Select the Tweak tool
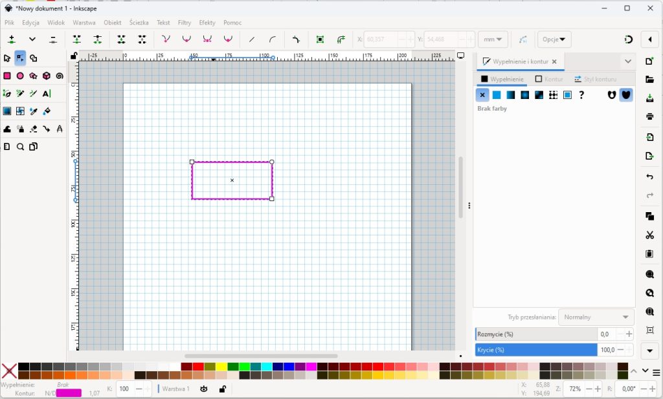The height and width of the screenshot is (399, 663). point(6,129)
